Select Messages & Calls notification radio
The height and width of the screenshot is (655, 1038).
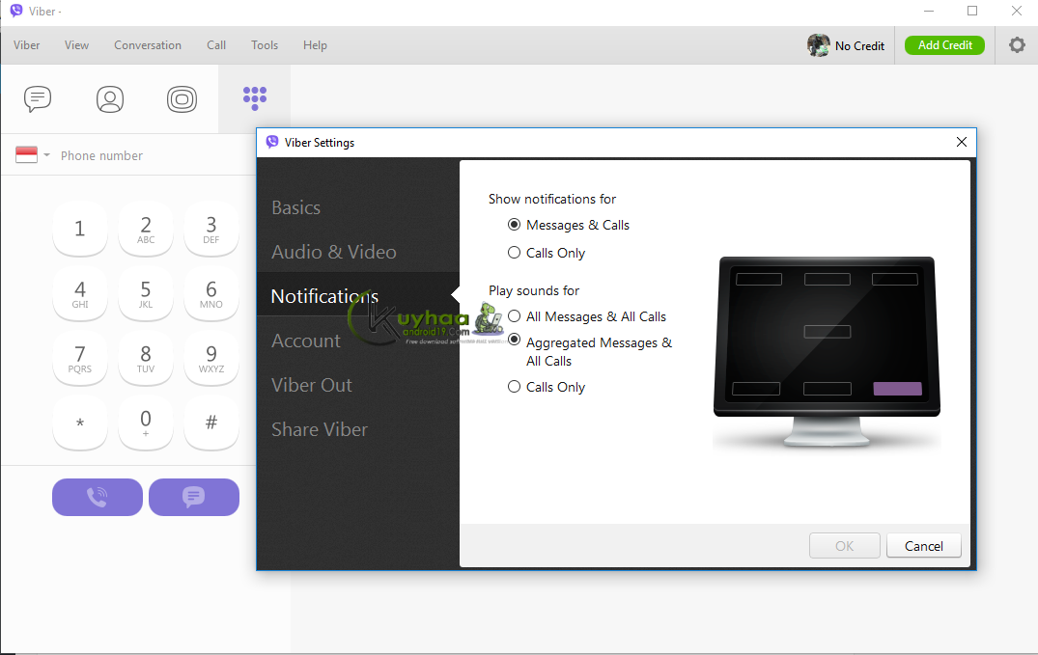[x=514, y=225]
